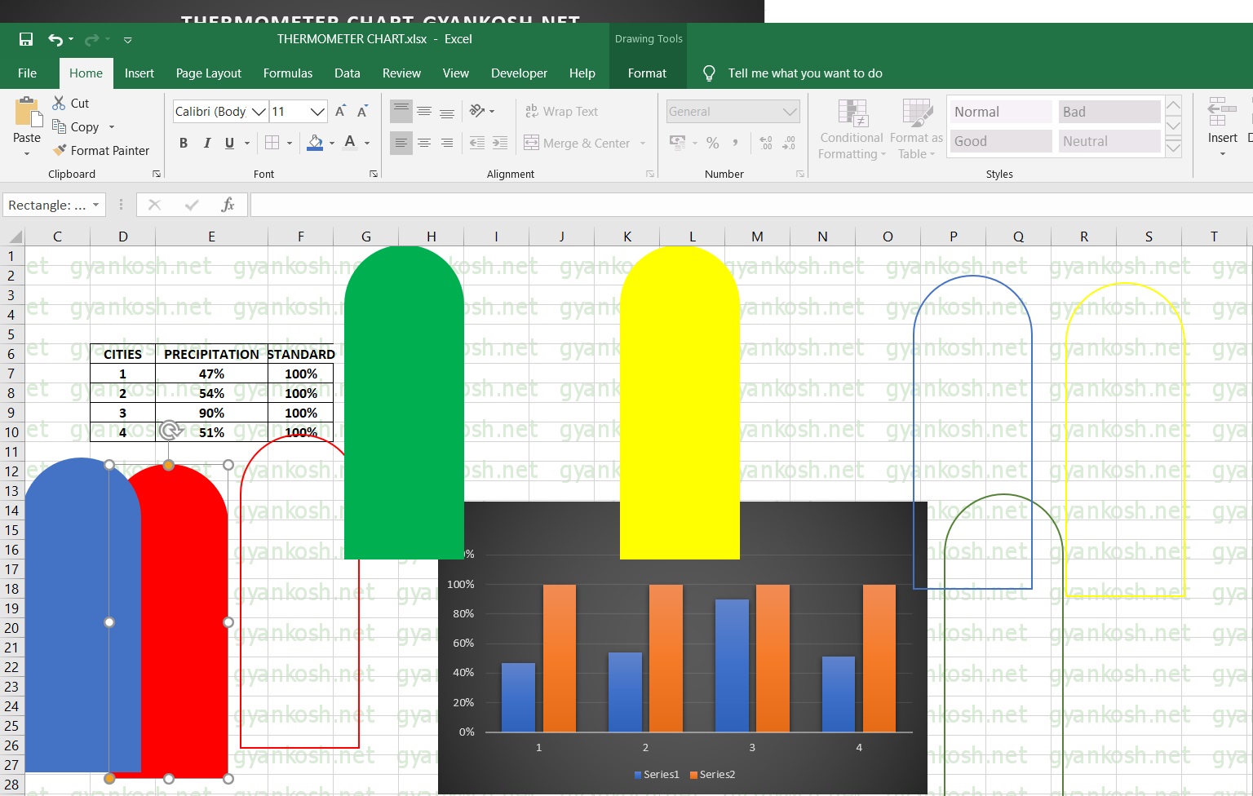Decrease decimal places
Image resolution: width=1253 pixels, height=796 pixels.
(789, 143)
